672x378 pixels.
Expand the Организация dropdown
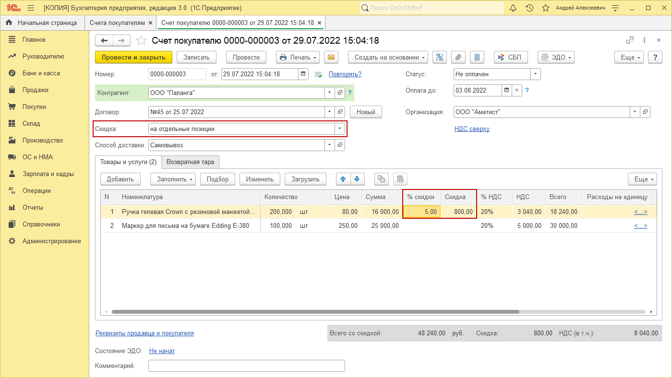click(x=635, y=112)
